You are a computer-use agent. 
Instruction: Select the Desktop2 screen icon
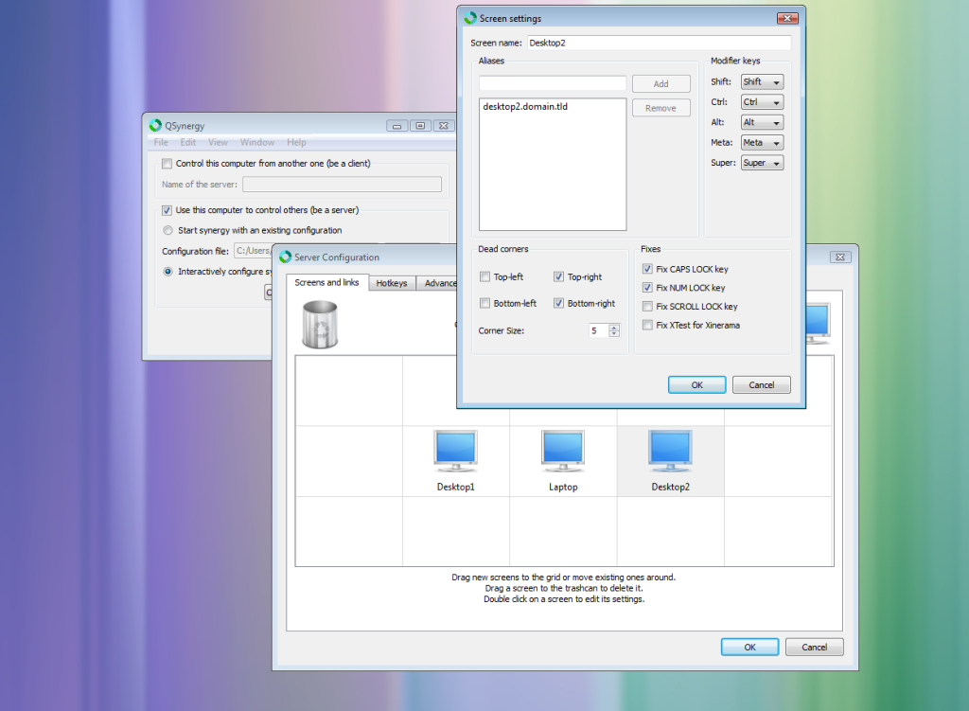[x=671, y=452]
